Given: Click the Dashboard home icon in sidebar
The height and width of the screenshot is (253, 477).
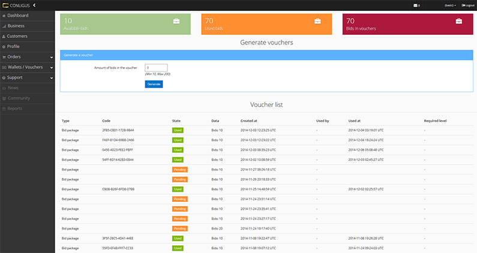Looking at the screenshot, I should tap(4, 16).
